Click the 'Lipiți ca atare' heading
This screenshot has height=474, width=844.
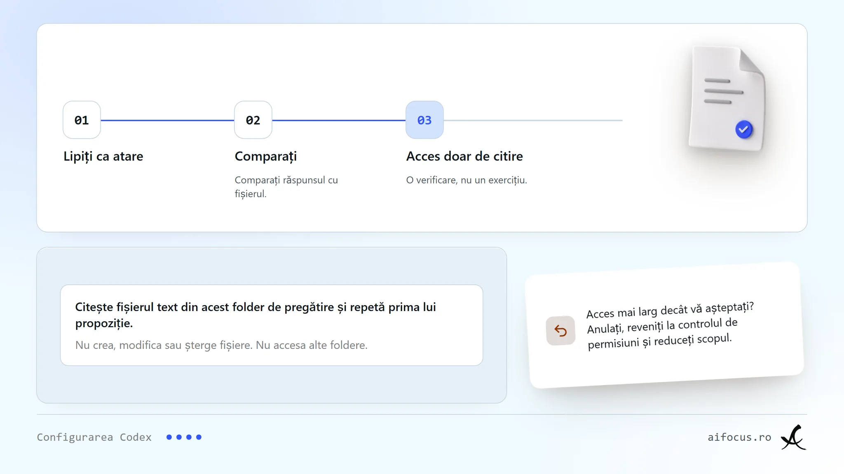click(x=103, y=156)
